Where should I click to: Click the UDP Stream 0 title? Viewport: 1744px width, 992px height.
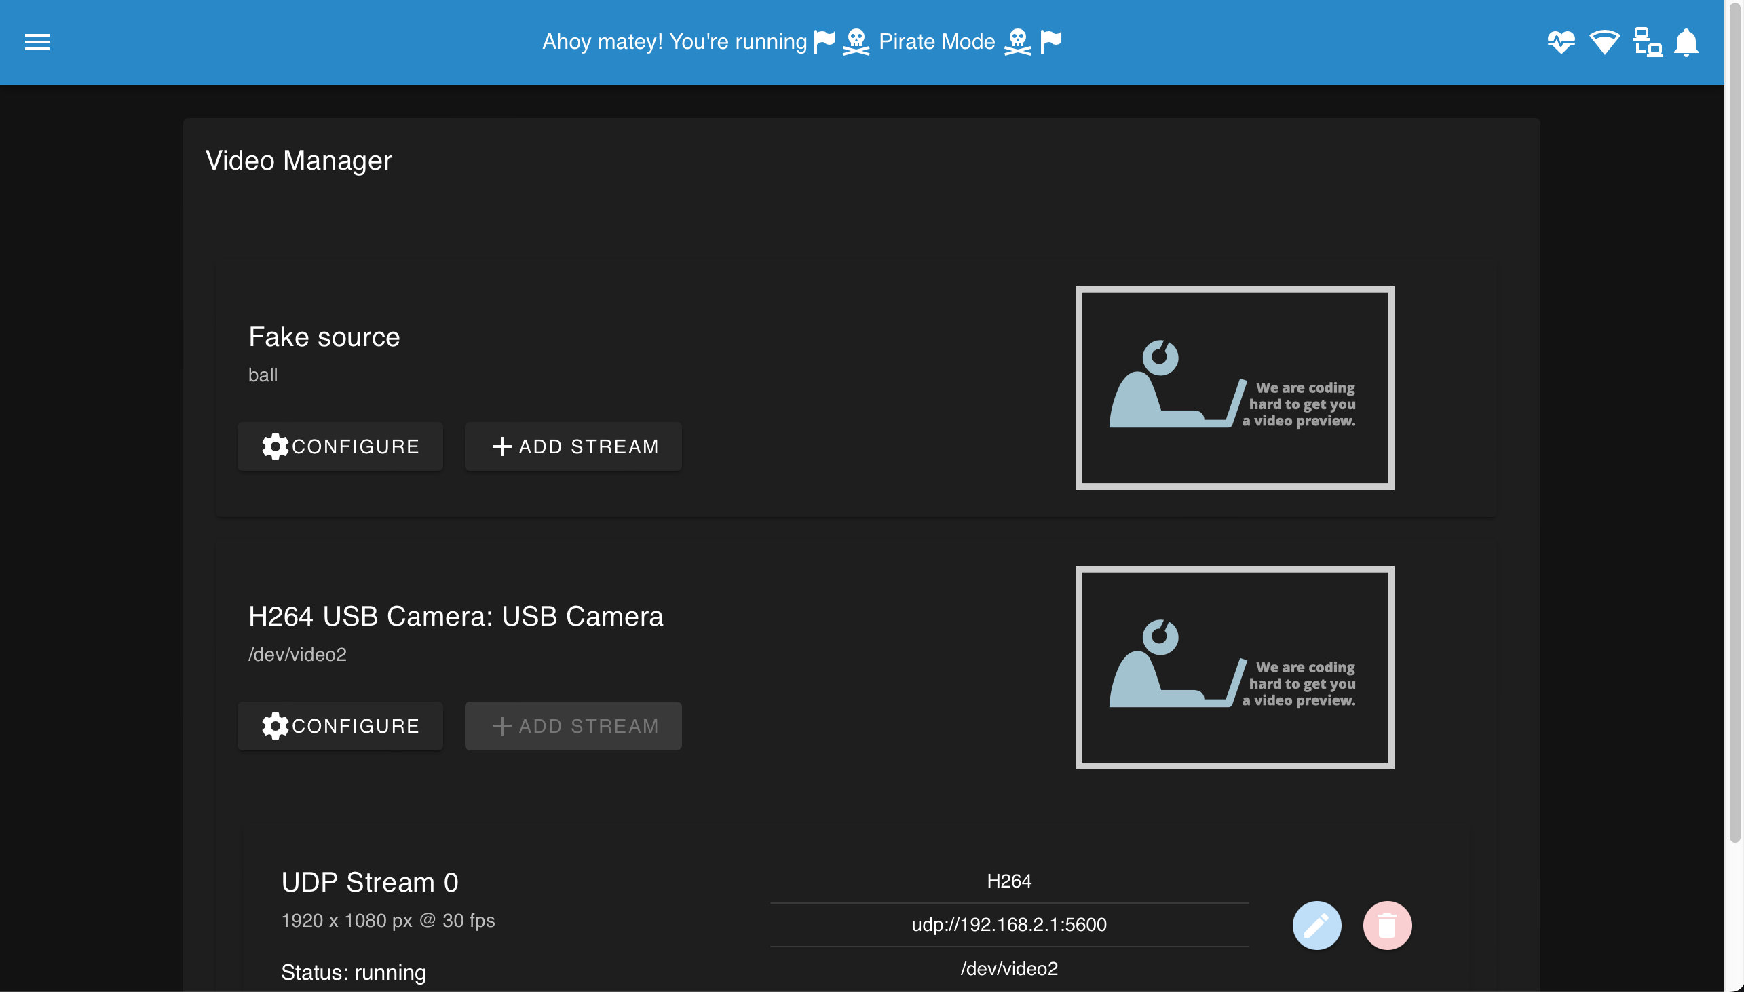[x=370, y=881]
